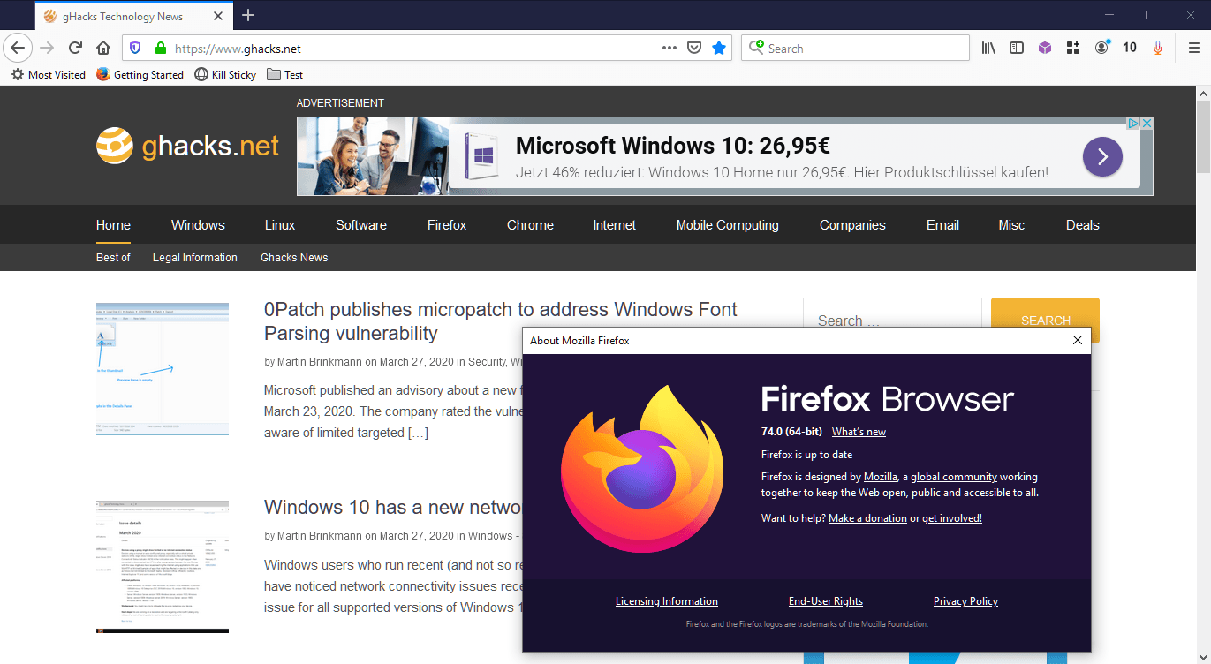Open the Test bookmarks folder
This screenshot has width=1211, height=664.
pos(284,75)
